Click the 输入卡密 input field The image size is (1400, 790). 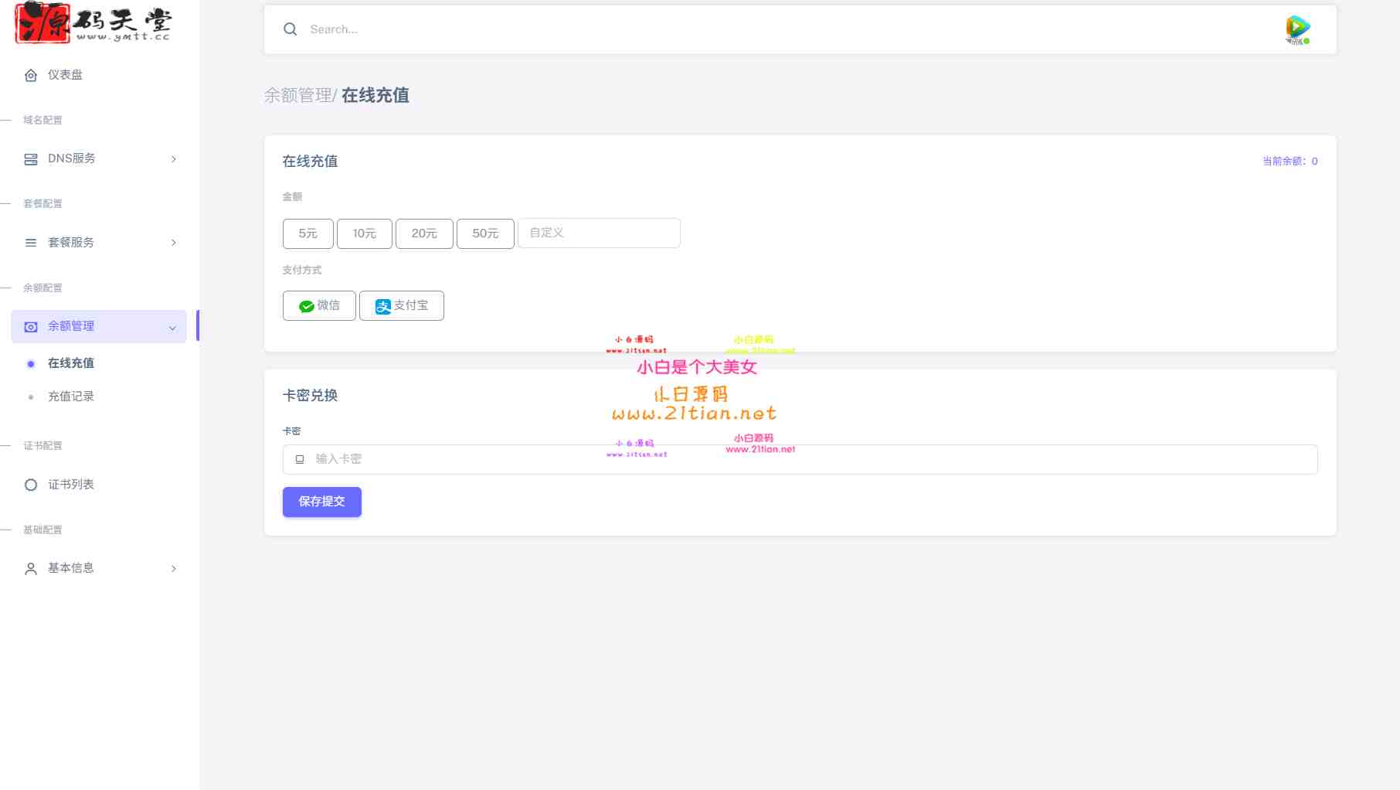[541, 458]
